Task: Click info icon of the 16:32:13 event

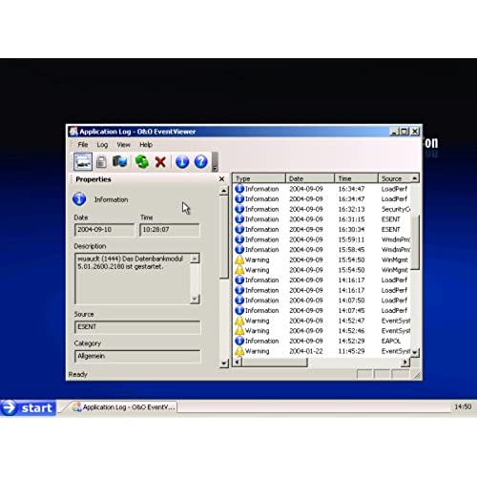Action: pyautogui.click(x=239, y=209)
